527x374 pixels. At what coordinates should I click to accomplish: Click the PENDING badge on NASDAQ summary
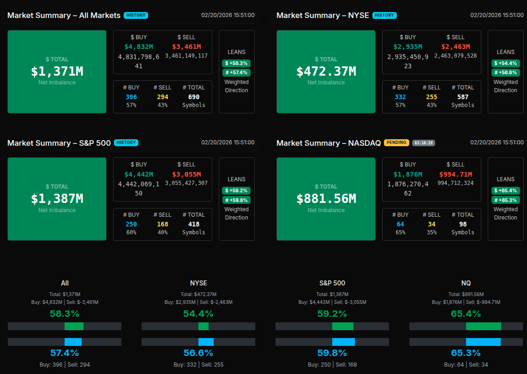click(396, 142)
